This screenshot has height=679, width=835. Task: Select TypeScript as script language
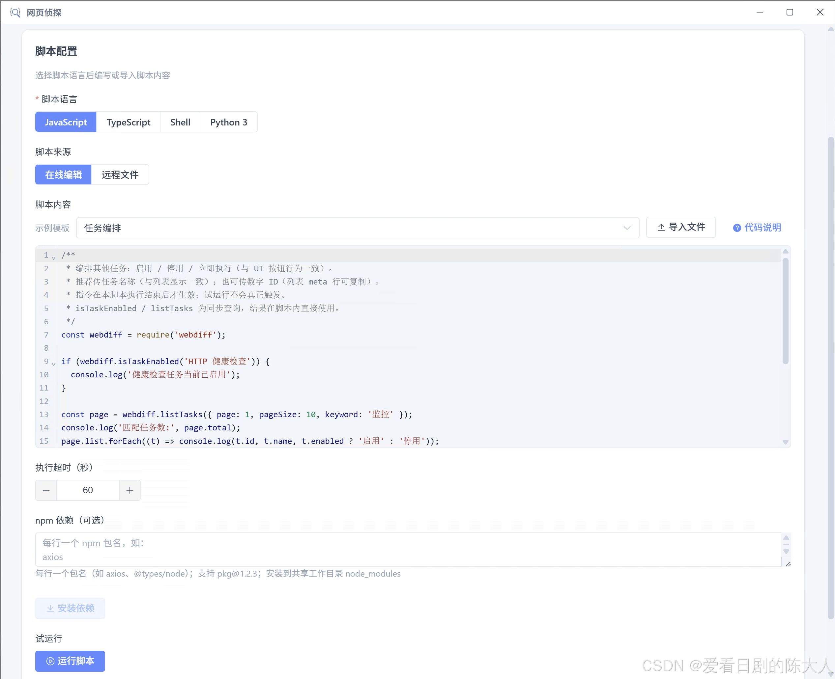(129, 122)
